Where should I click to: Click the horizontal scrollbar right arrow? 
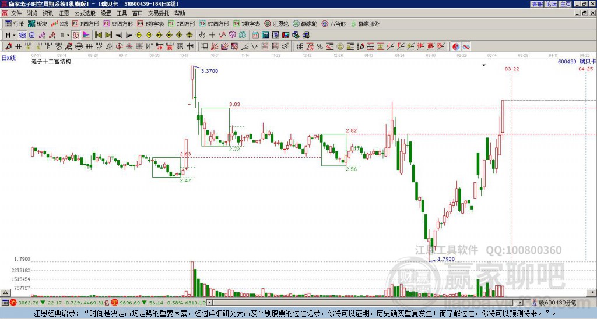click(520, 303)
